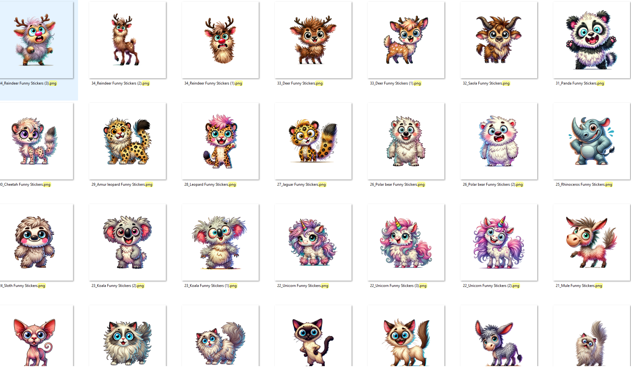This screenshot has width=631, height=368.
Task: Select the 34_Reindeer Funny Stickers (2) thumbnail
Action: point(127,40)
